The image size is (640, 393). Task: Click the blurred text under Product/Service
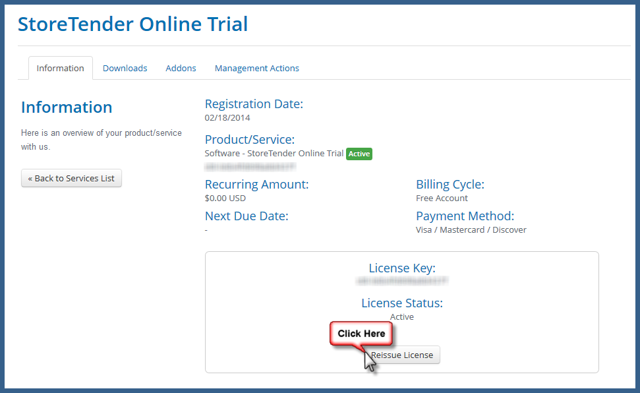pyautogui.click(x=250, y=167)
